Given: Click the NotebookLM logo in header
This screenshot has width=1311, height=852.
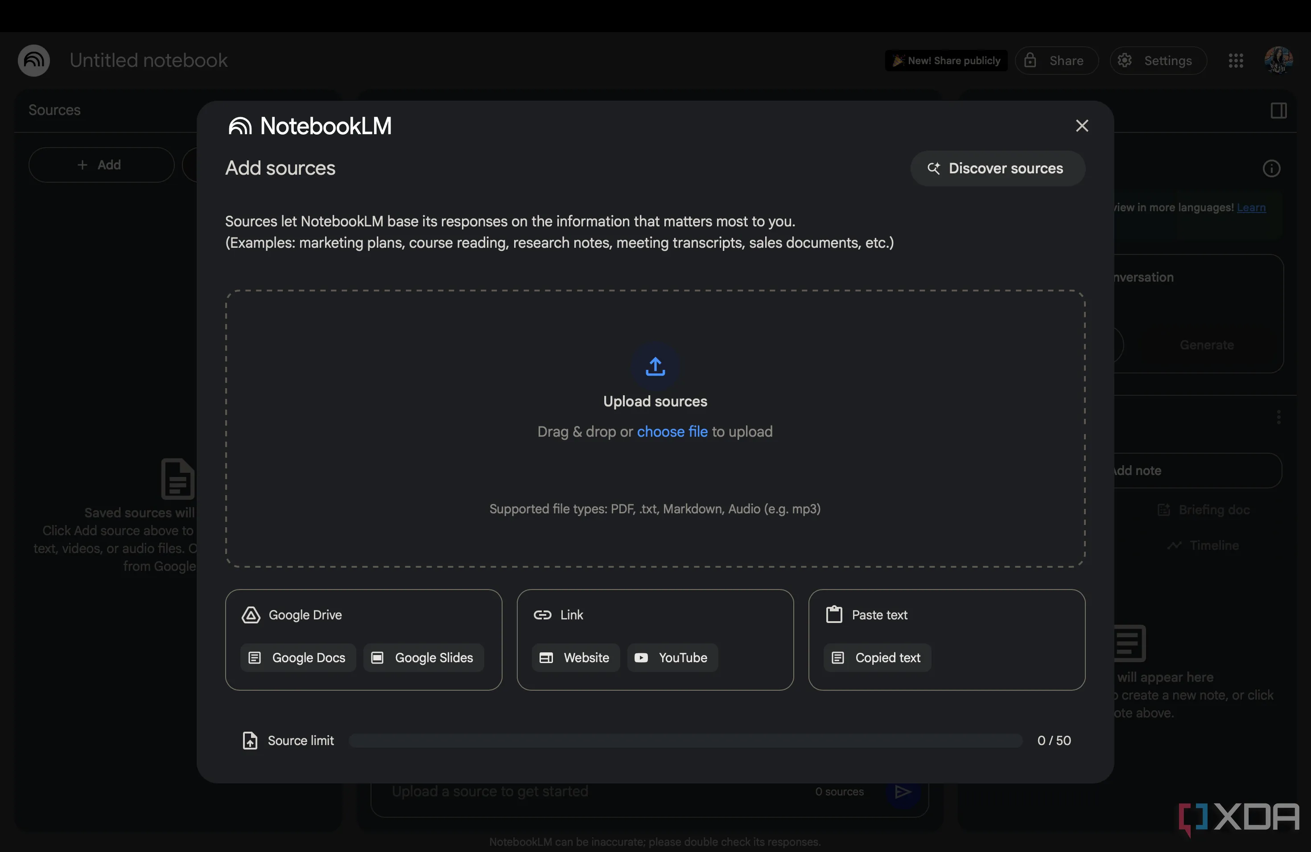Looking at the screenshot, I should click(33, 61).
